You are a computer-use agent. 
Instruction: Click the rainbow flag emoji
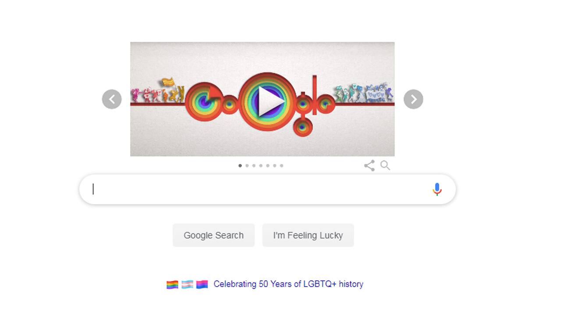coord(173,284)
